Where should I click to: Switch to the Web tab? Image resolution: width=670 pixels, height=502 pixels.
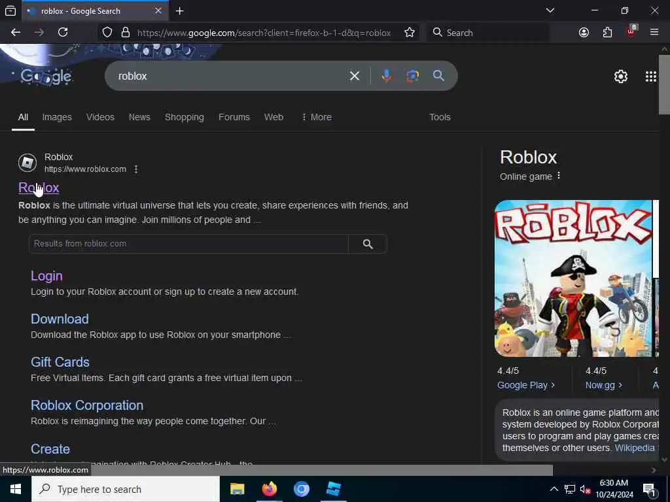[273, 117]
